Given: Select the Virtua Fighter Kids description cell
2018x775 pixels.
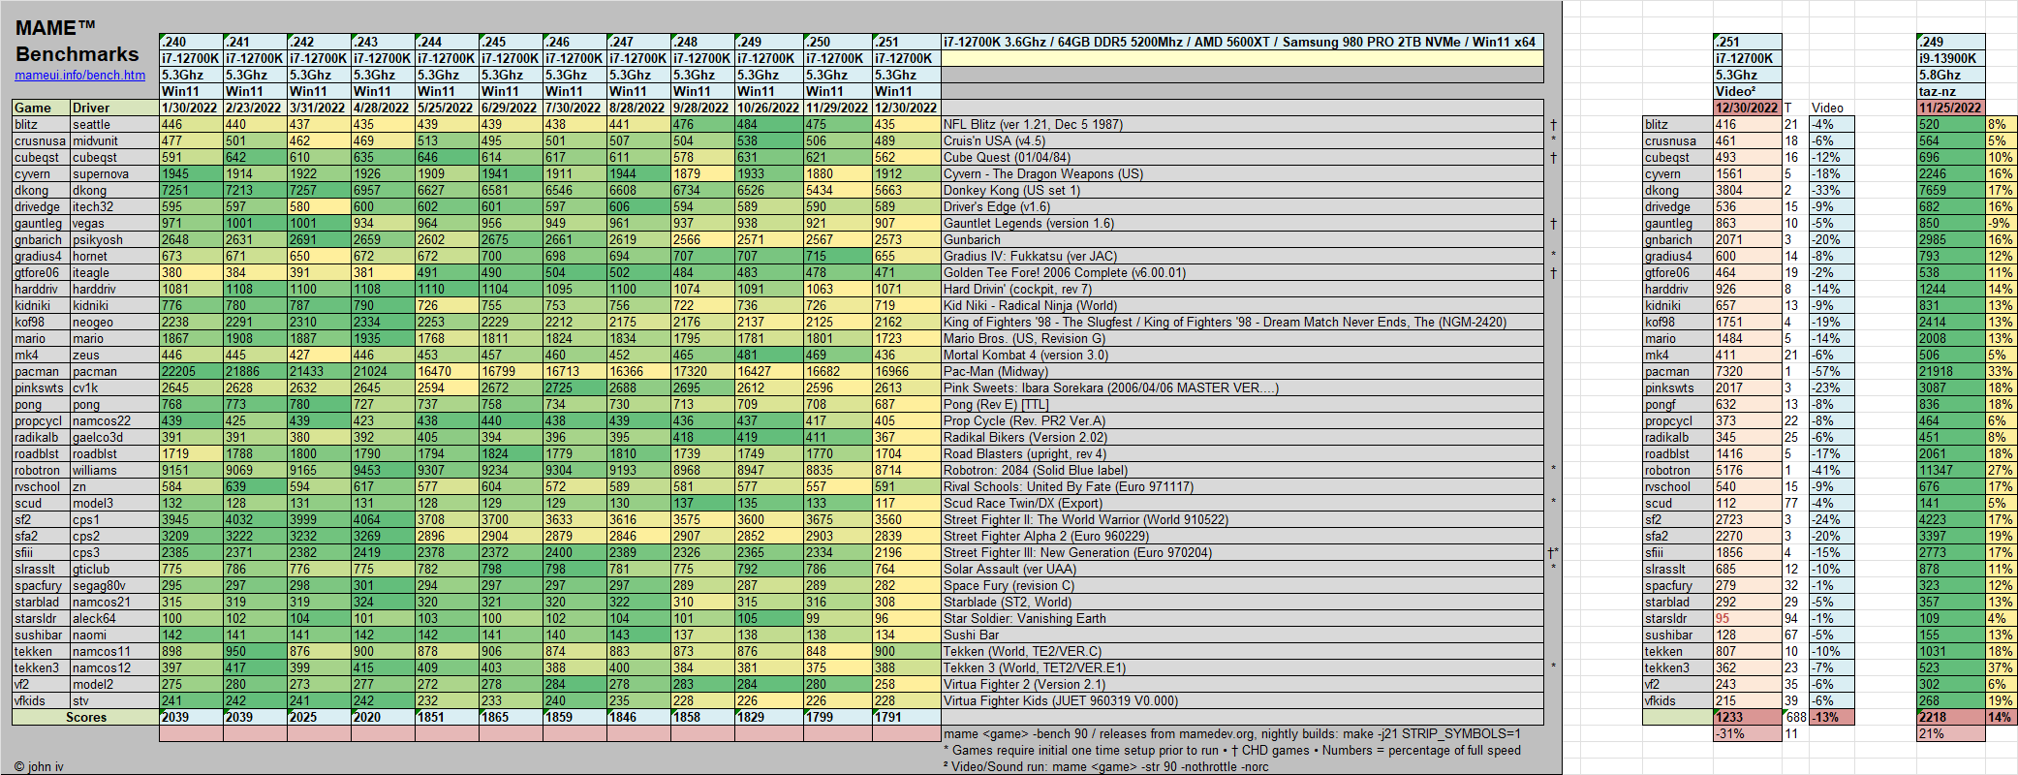Looking at the screenshot, I should click(1242, 700).
